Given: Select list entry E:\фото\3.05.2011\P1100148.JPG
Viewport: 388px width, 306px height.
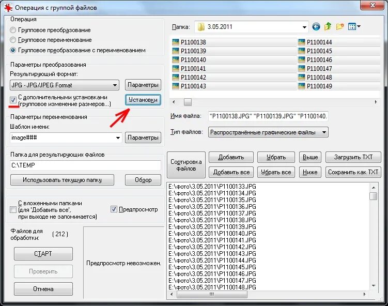Looking at the screenshot, I should (212, 287).
